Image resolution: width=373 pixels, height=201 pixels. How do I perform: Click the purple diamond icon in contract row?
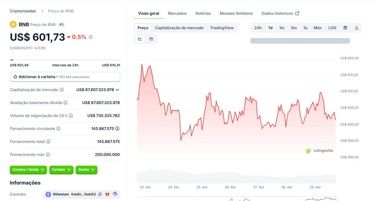point(115,194)
